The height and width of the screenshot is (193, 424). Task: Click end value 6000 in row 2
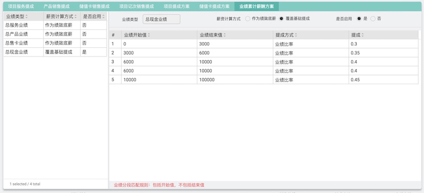coord(235,53)
